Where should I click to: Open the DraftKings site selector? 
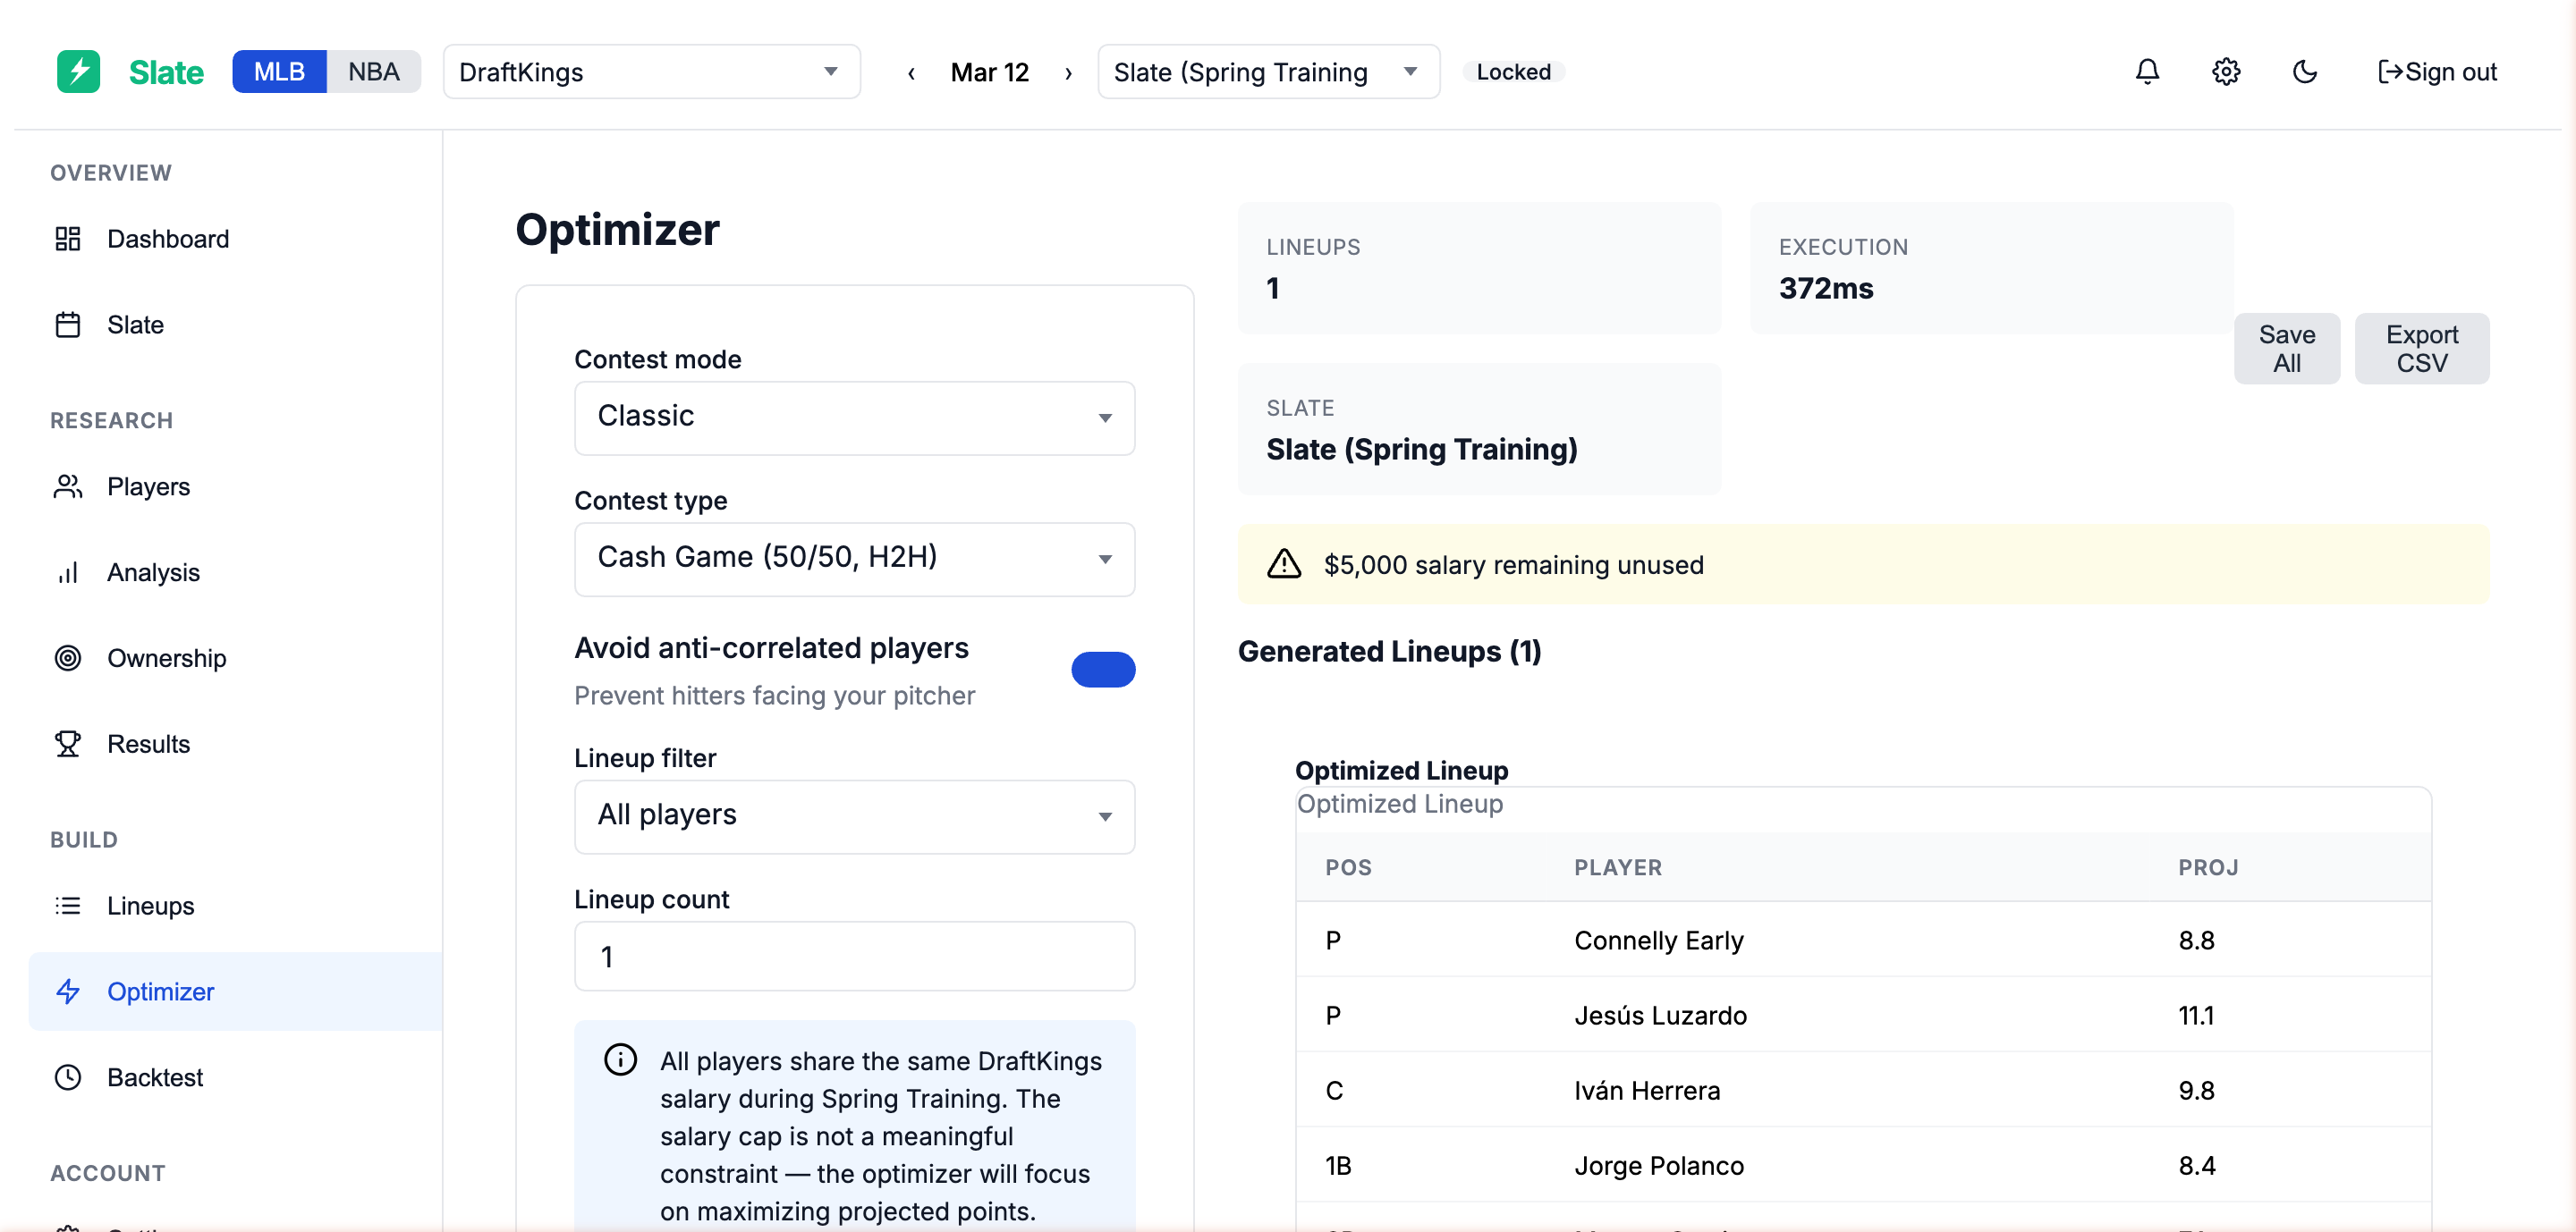click(x=651, y=71)
